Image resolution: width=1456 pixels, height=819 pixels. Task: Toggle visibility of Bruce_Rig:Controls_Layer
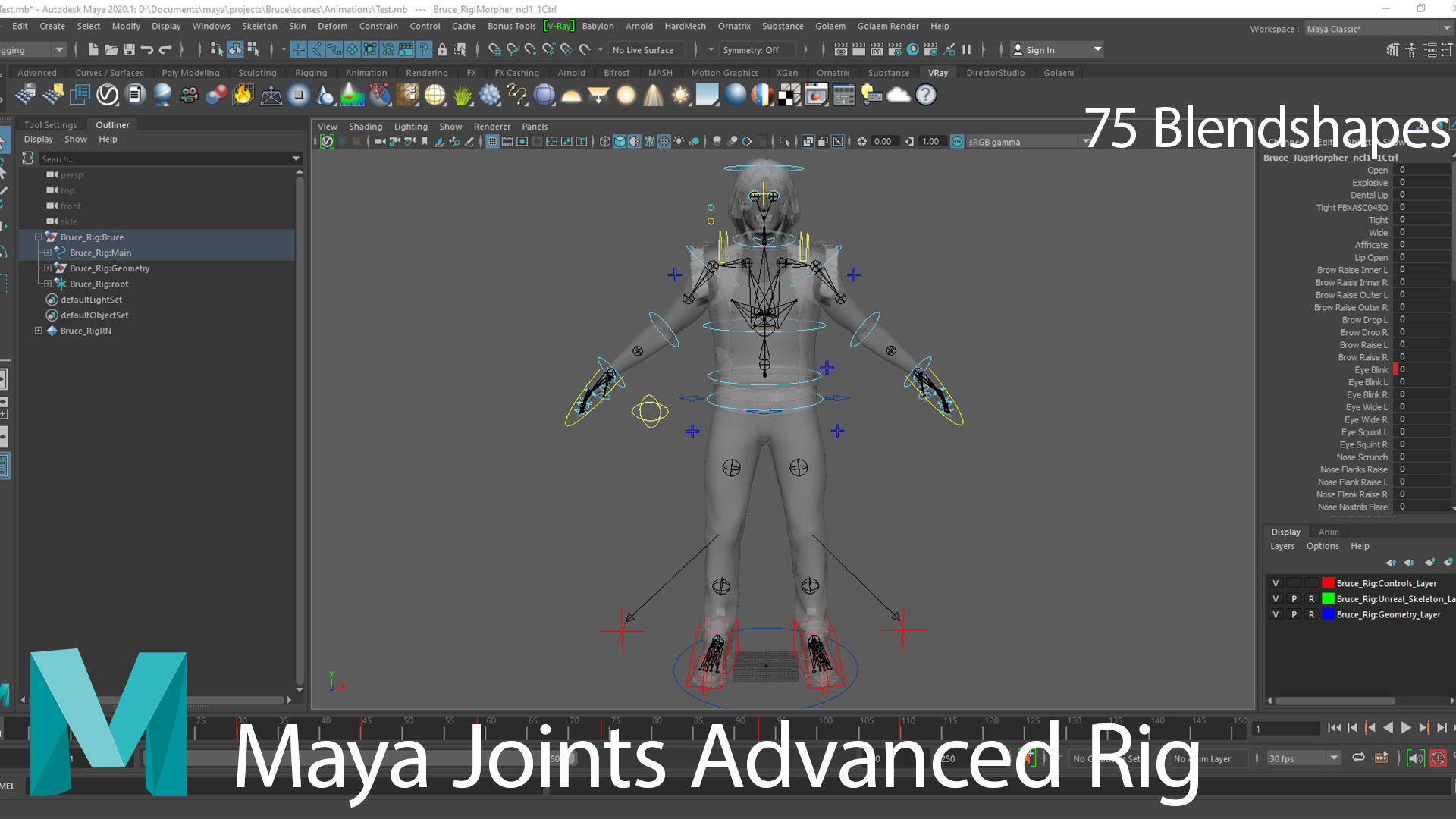pyautogui.click(x=1276, y=583)
